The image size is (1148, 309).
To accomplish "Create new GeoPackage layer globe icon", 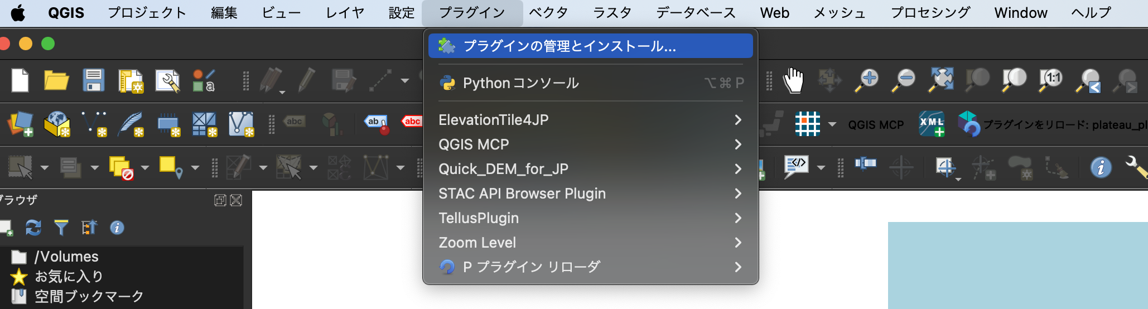I will [x=57, y=124].
